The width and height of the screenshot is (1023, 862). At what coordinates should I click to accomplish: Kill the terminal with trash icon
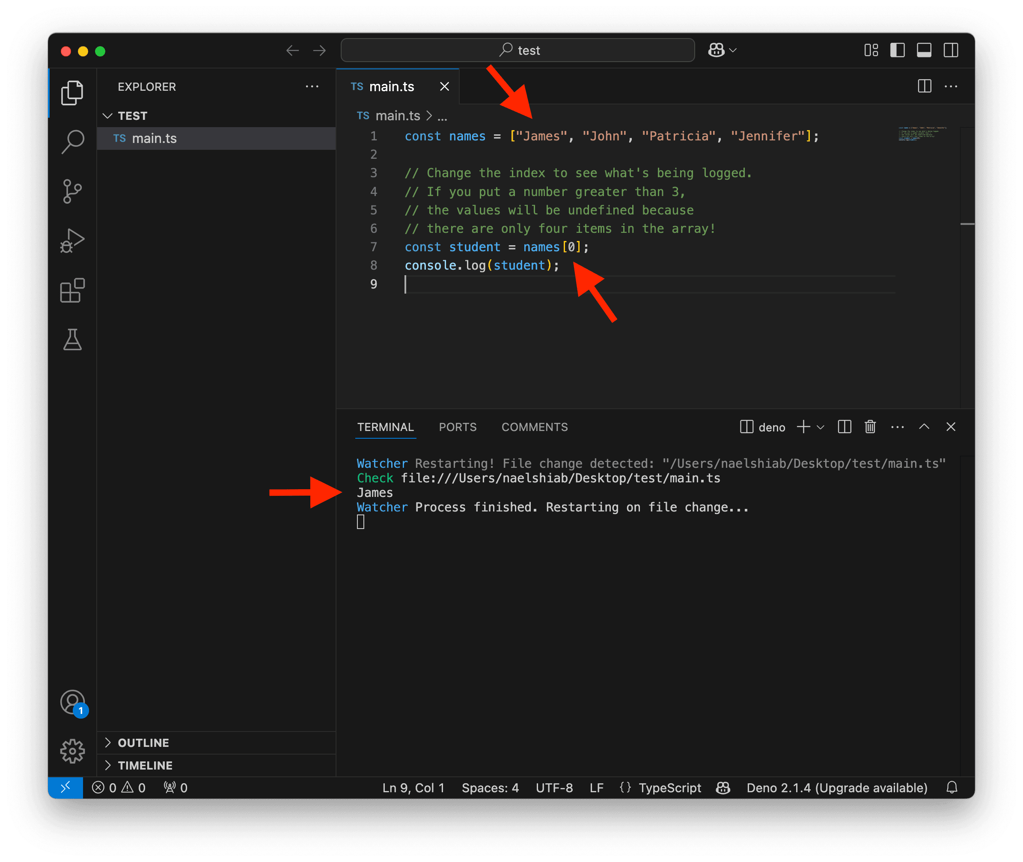coord(870,427)
